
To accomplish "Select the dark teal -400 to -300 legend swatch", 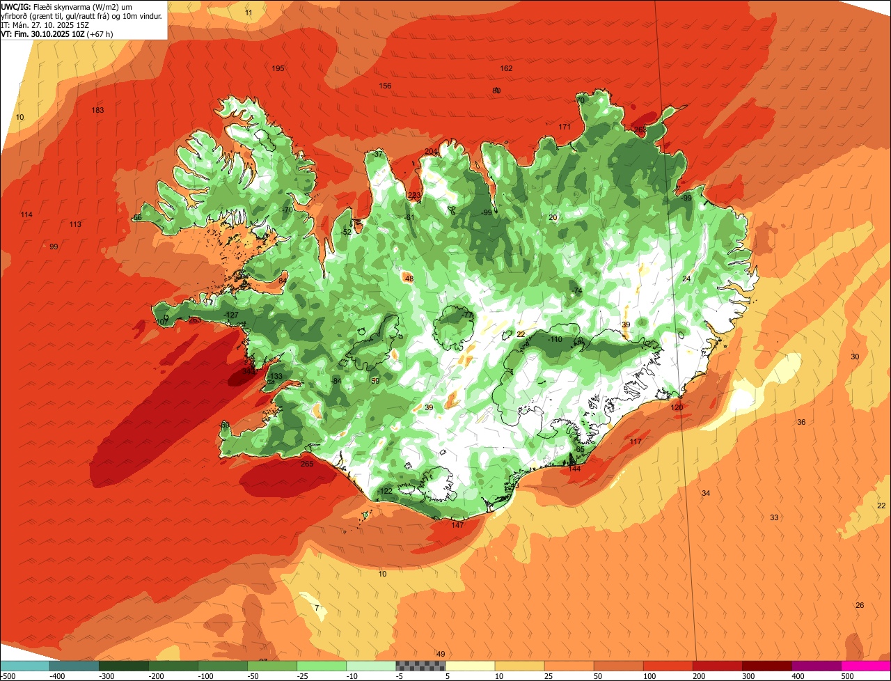I will [74, 666].
